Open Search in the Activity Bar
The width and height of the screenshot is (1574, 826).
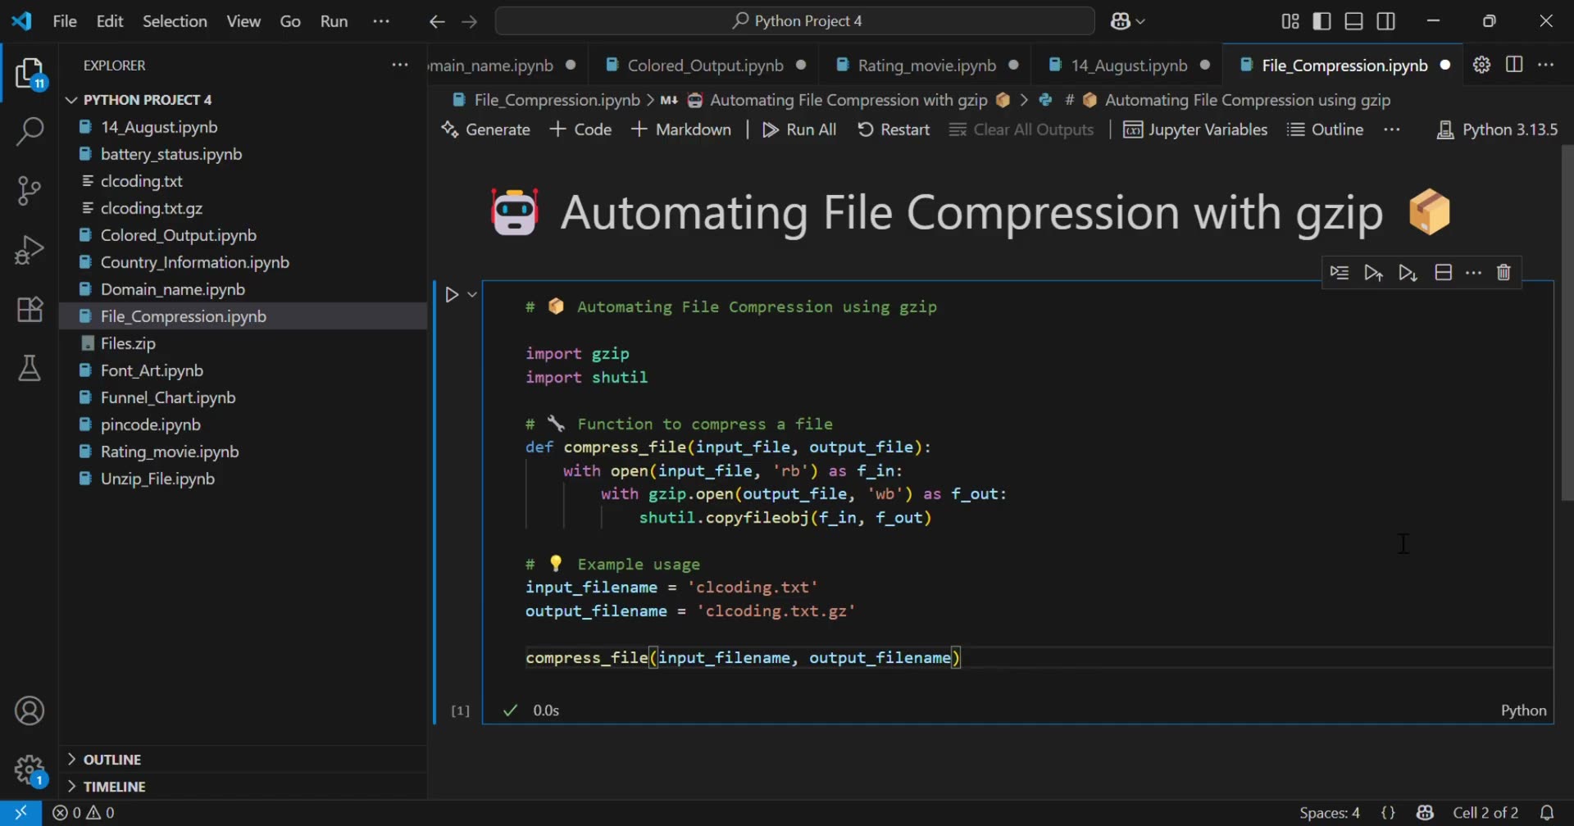30,131
